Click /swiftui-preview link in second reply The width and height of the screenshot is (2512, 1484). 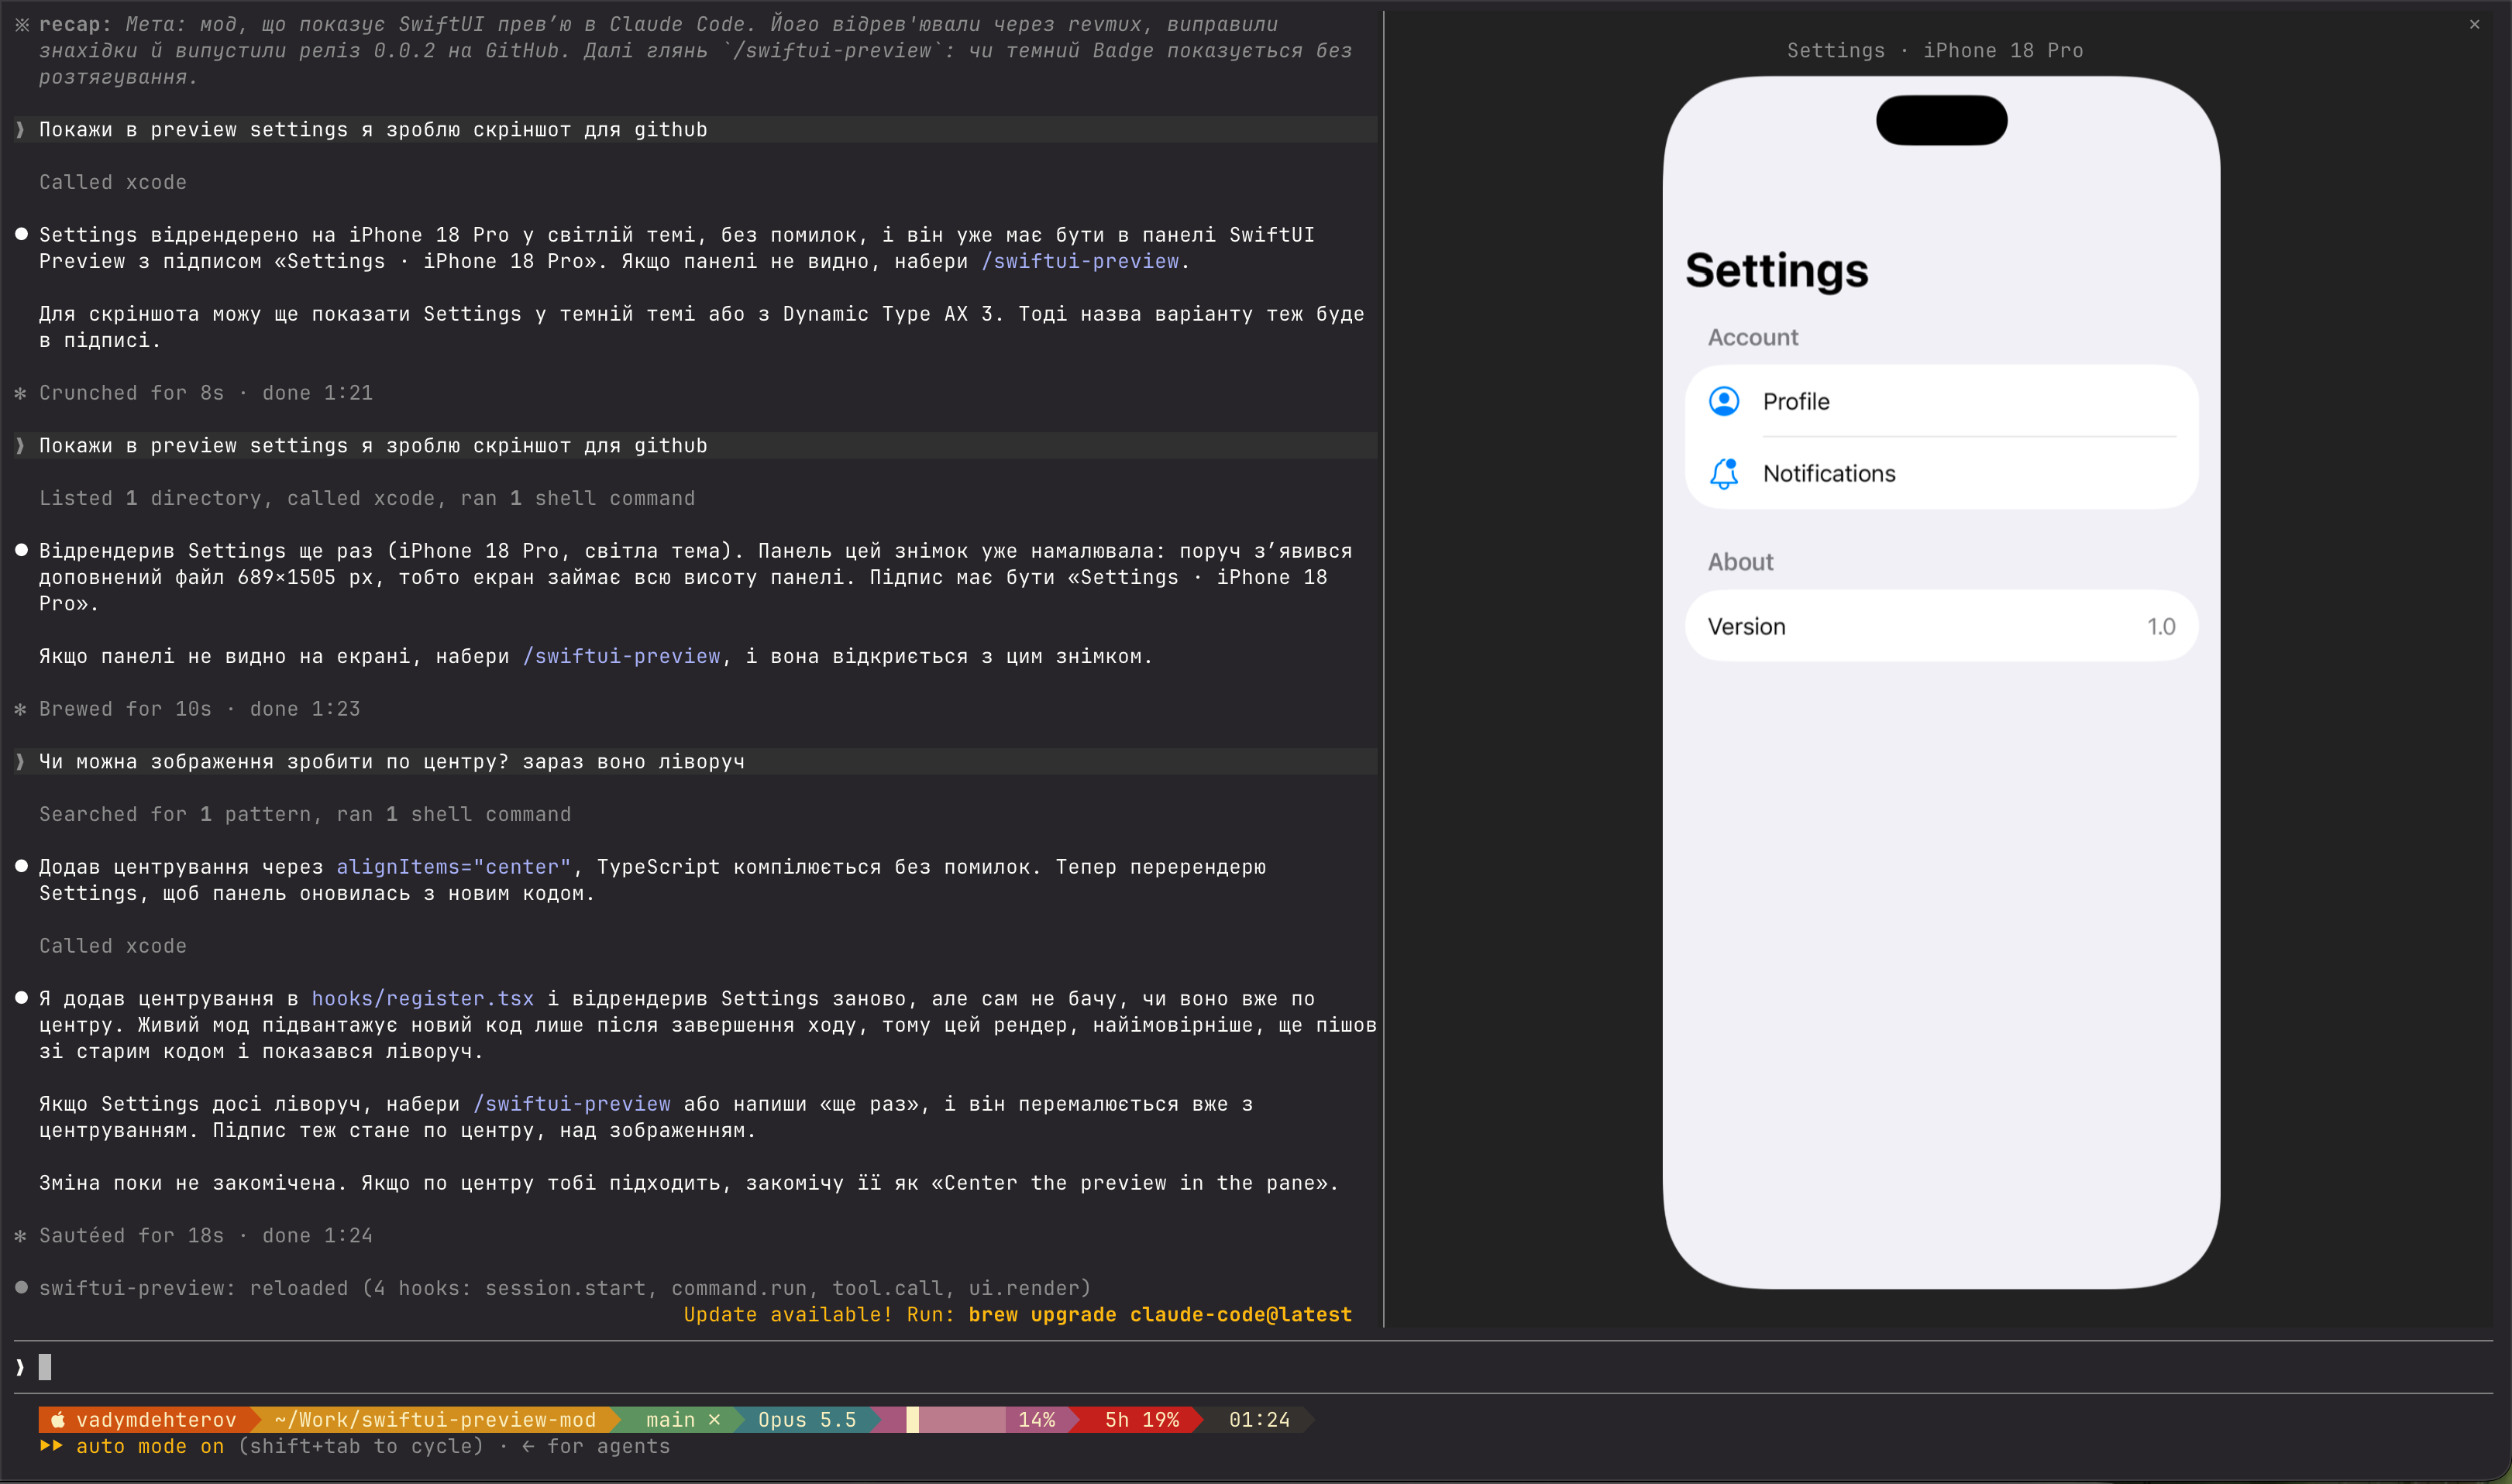[x=621, y=656]
